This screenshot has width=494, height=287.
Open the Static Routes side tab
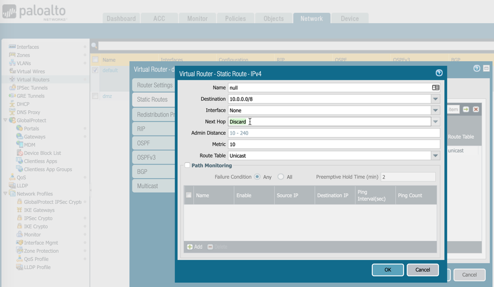[x=152, y=99]
